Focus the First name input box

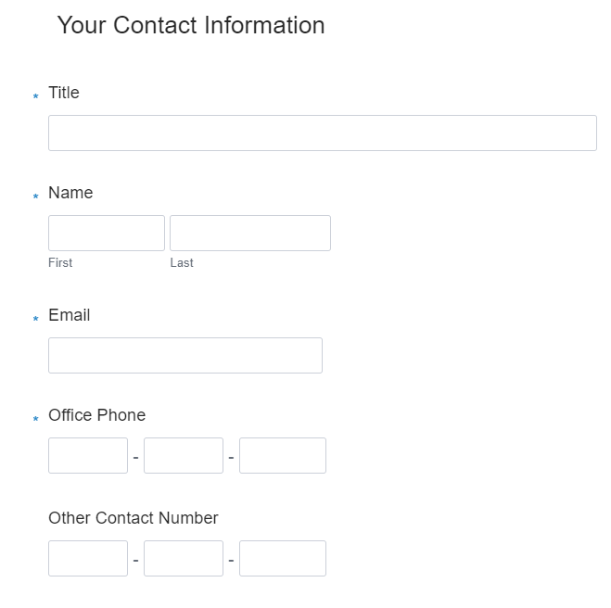tap(107, 233)
